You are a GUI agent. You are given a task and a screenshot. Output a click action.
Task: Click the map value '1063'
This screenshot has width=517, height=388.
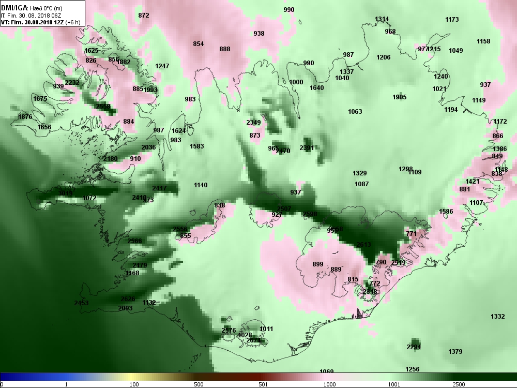[x=355, y=112]
